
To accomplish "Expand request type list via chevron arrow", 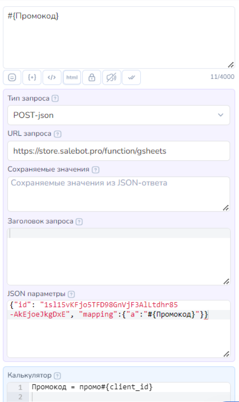I will click(221, 115).
